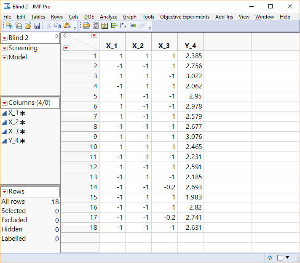Screen dimensions: 300x263
Task: Click the greyed-out pencil edit icon
Action: click(x=142, y=26)
